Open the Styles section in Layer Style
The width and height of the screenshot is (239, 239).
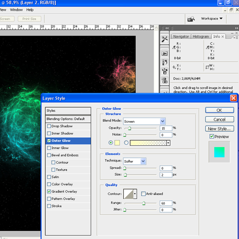pyautogui.click(x=68, y=110)
